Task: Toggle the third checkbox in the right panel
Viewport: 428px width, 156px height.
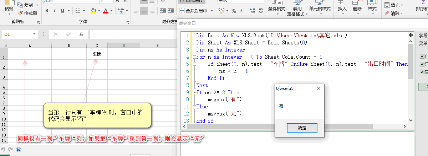Action: [x=422, y=72]
